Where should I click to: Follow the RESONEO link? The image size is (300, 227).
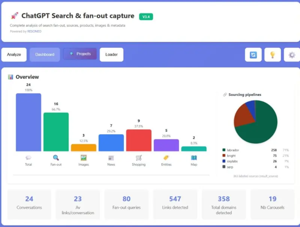pyautogui.click(x=34, y=31)
